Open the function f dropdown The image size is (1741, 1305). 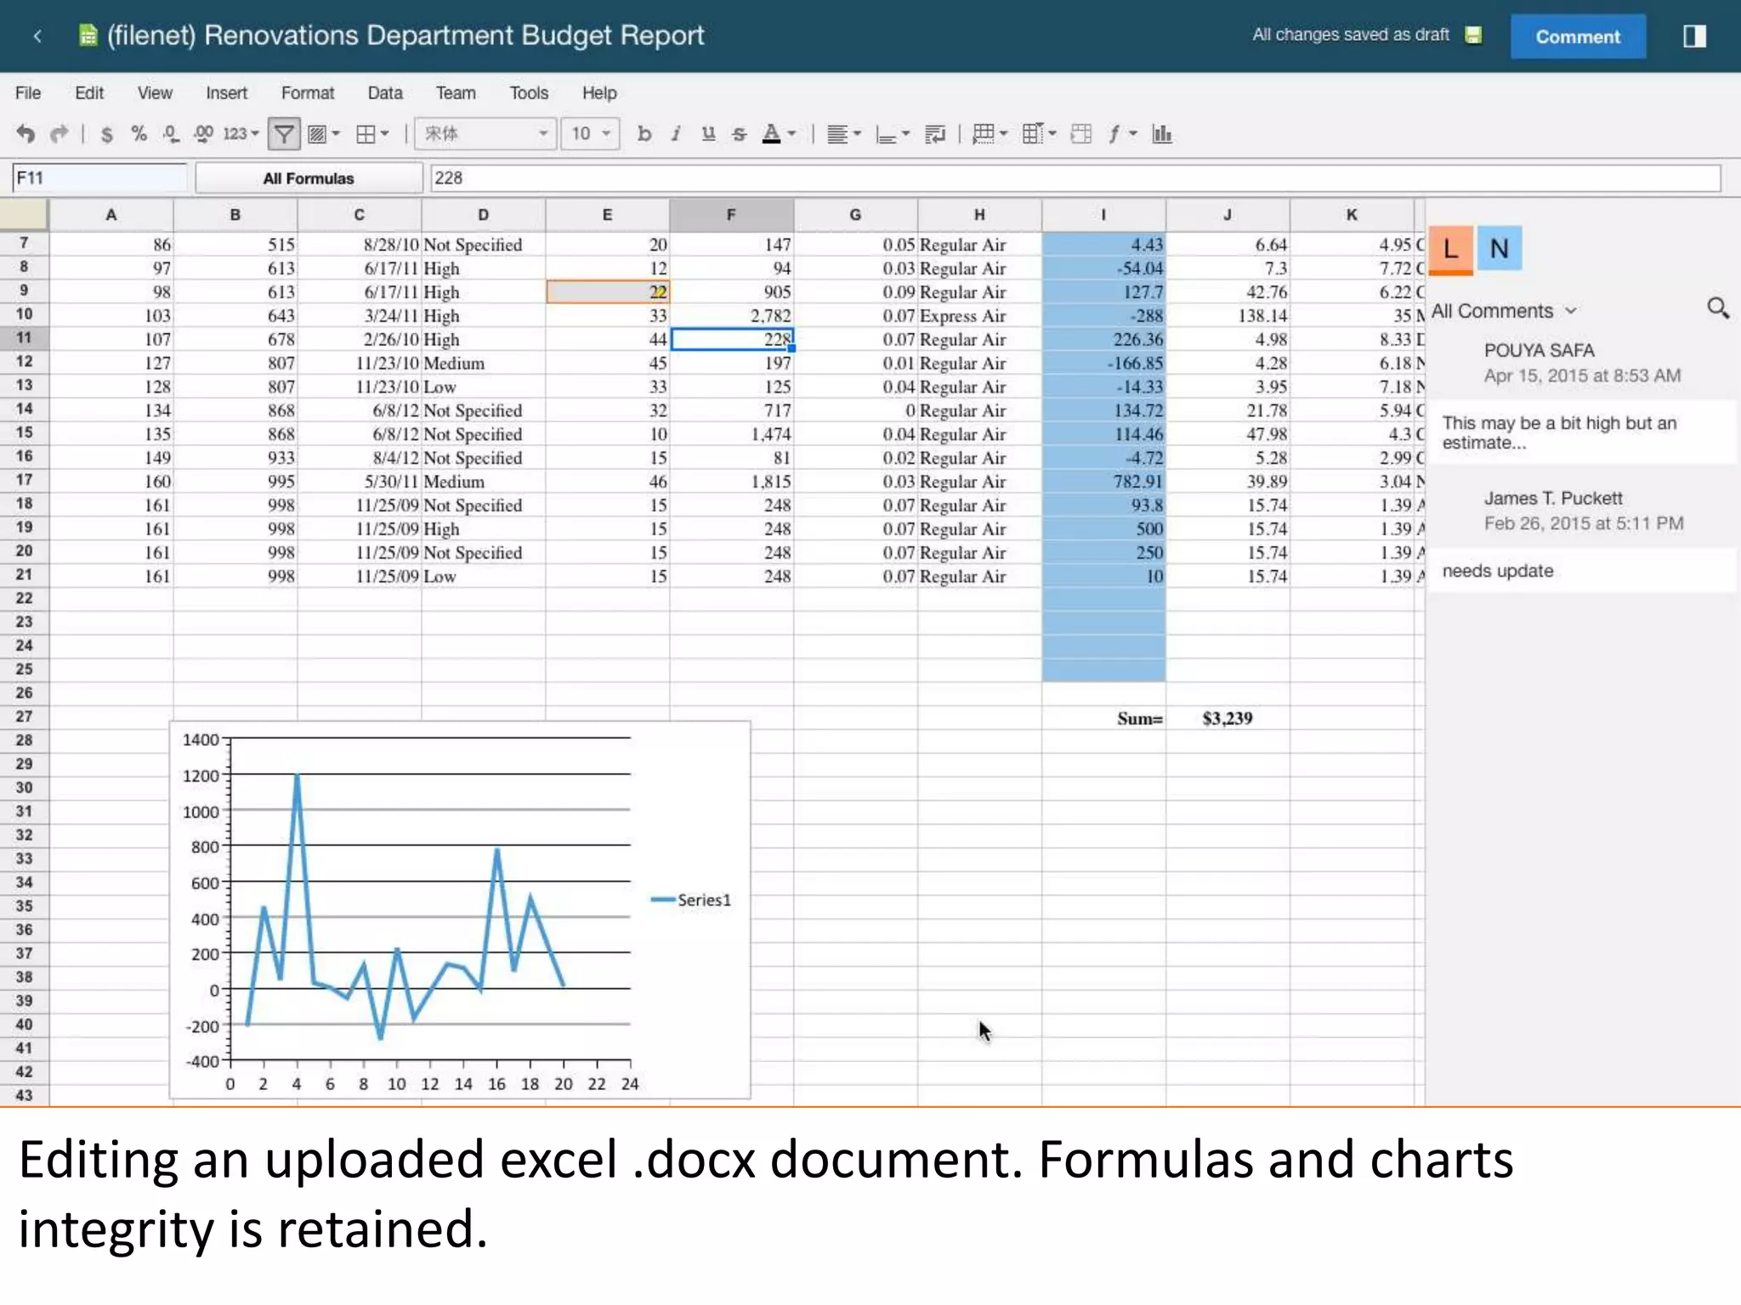[1122, 133]
